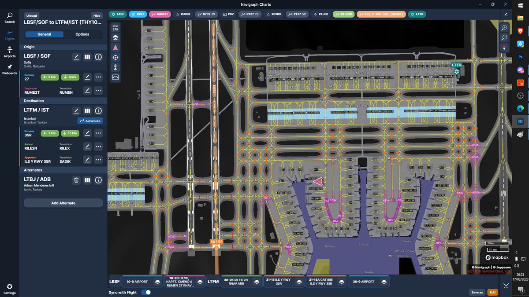Screen dimensions: 529x297
Task: Collapse the bottom chart bar with the chevron
Action: (505, 285)
